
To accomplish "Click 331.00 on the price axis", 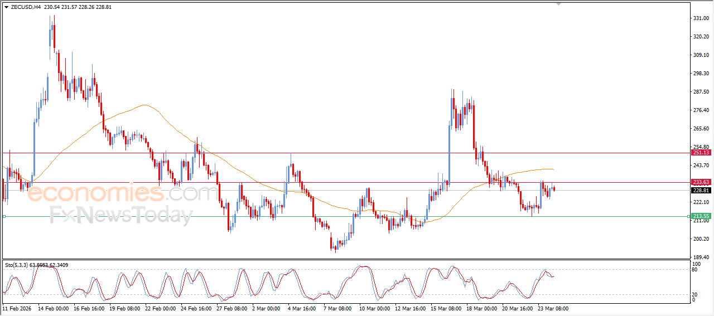I will [701, 18].
